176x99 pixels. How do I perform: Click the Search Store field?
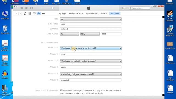tap(139, 8)
